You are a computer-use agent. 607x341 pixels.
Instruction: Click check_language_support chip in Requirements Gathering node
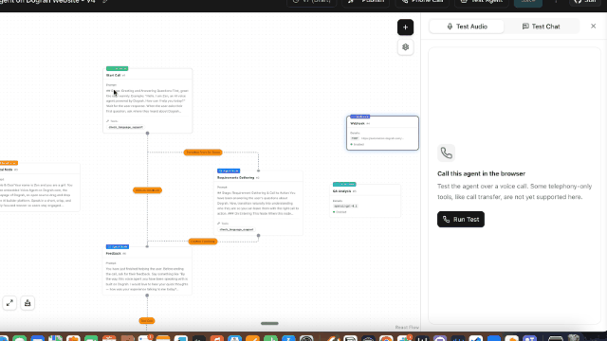(x=236, y=229)
